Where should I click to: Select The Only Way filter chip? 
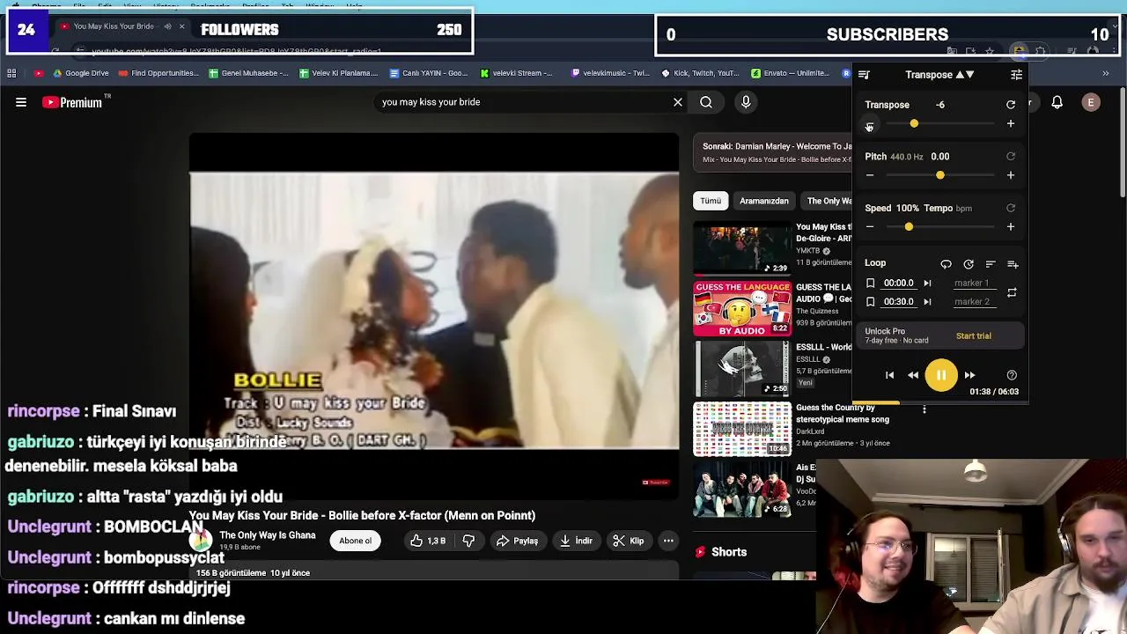point(826,201)
